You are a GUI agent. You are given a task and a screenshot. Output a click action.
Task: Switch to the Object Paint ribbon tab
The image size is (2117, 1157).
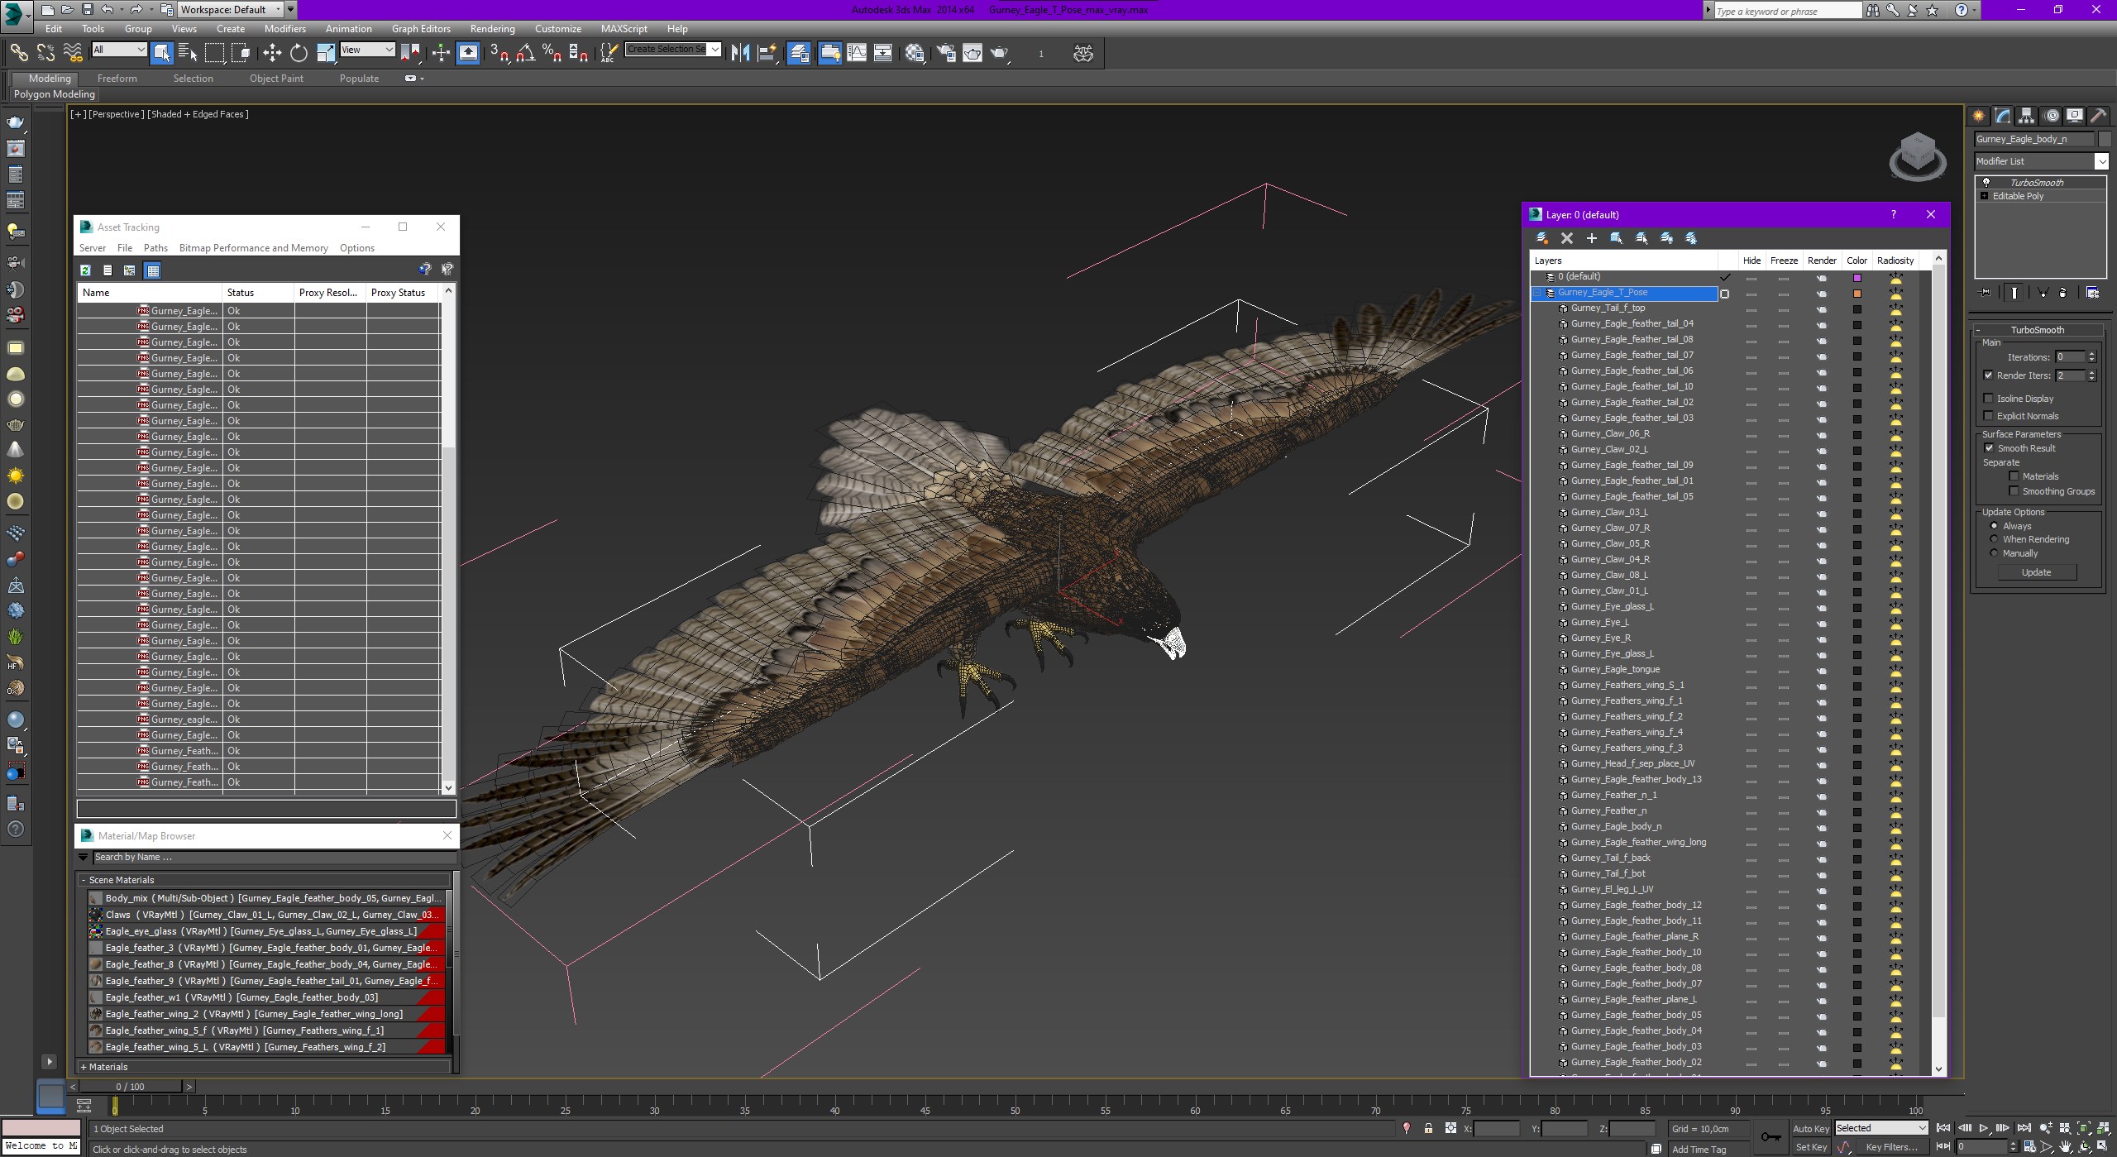[276, 79]
